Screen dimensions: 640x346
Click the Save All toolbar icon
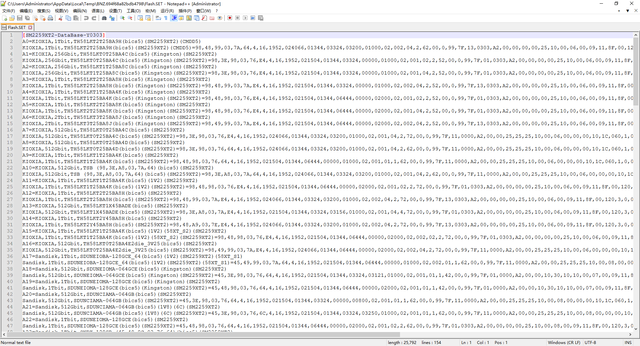[27, 18]
